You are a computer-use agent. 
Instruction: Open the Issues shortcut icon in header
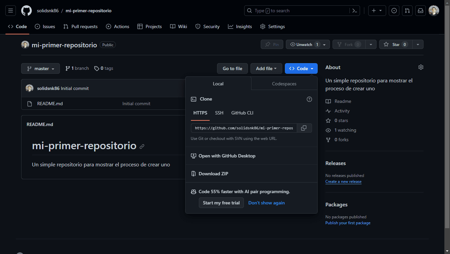click(x=394, y=11)
